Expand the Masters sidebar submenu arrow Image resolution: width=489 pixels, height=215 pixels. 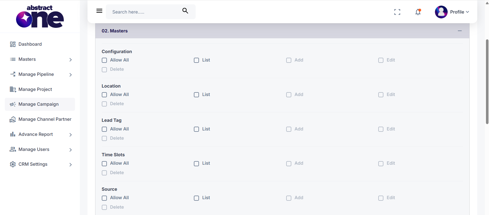pos(71,59)
